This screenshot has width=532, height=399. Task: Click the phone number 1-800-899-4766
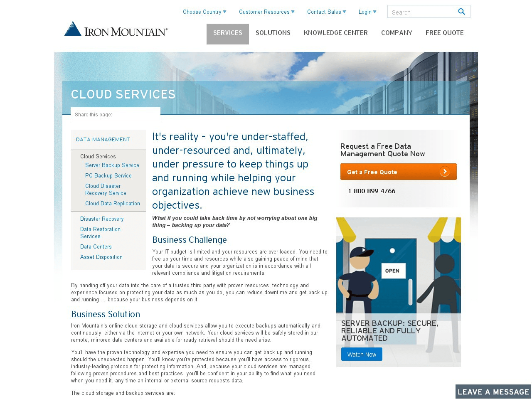[x=372, y=191]
